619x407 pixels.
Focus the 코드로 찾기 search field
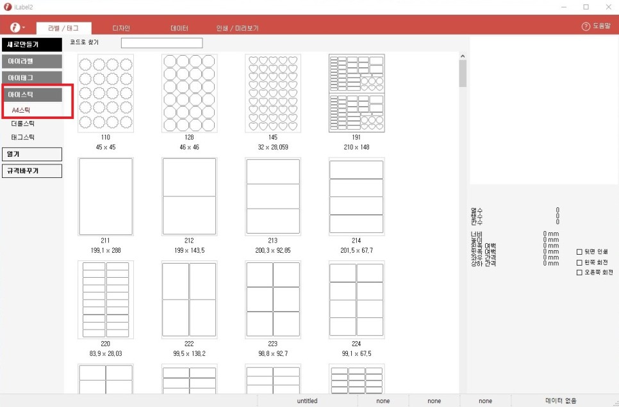pyautogui.click(x=162, y=43)
